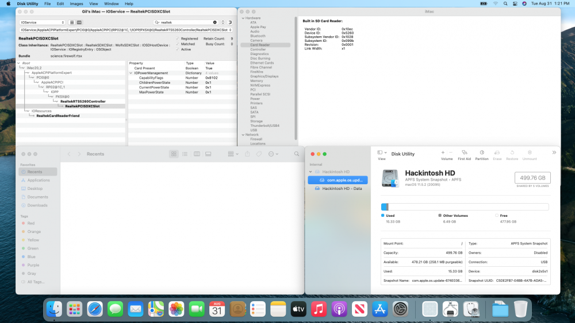Open Disk Utility from the Dock
The height and width of the screenshot is (323, 575).
point(471,309)
